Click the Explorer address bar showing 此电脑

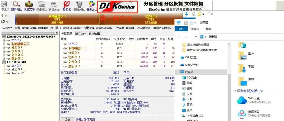(x=241, y=37)
